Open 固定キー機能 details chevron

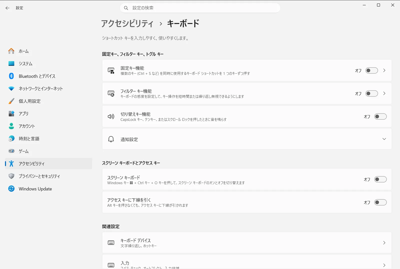point(384,71)
